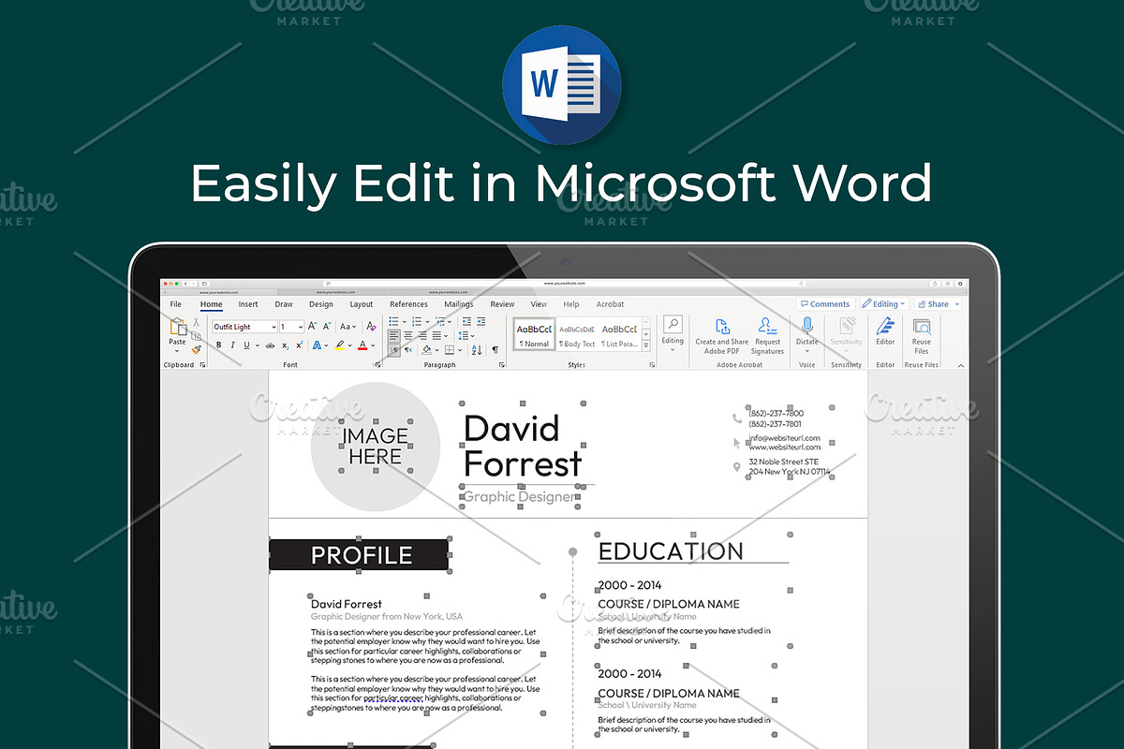Click the Editing search magnifier icon
Image resolution: width=1124 pixels, height=749 pixels.
pyautogui.click(x=673, y=324)
